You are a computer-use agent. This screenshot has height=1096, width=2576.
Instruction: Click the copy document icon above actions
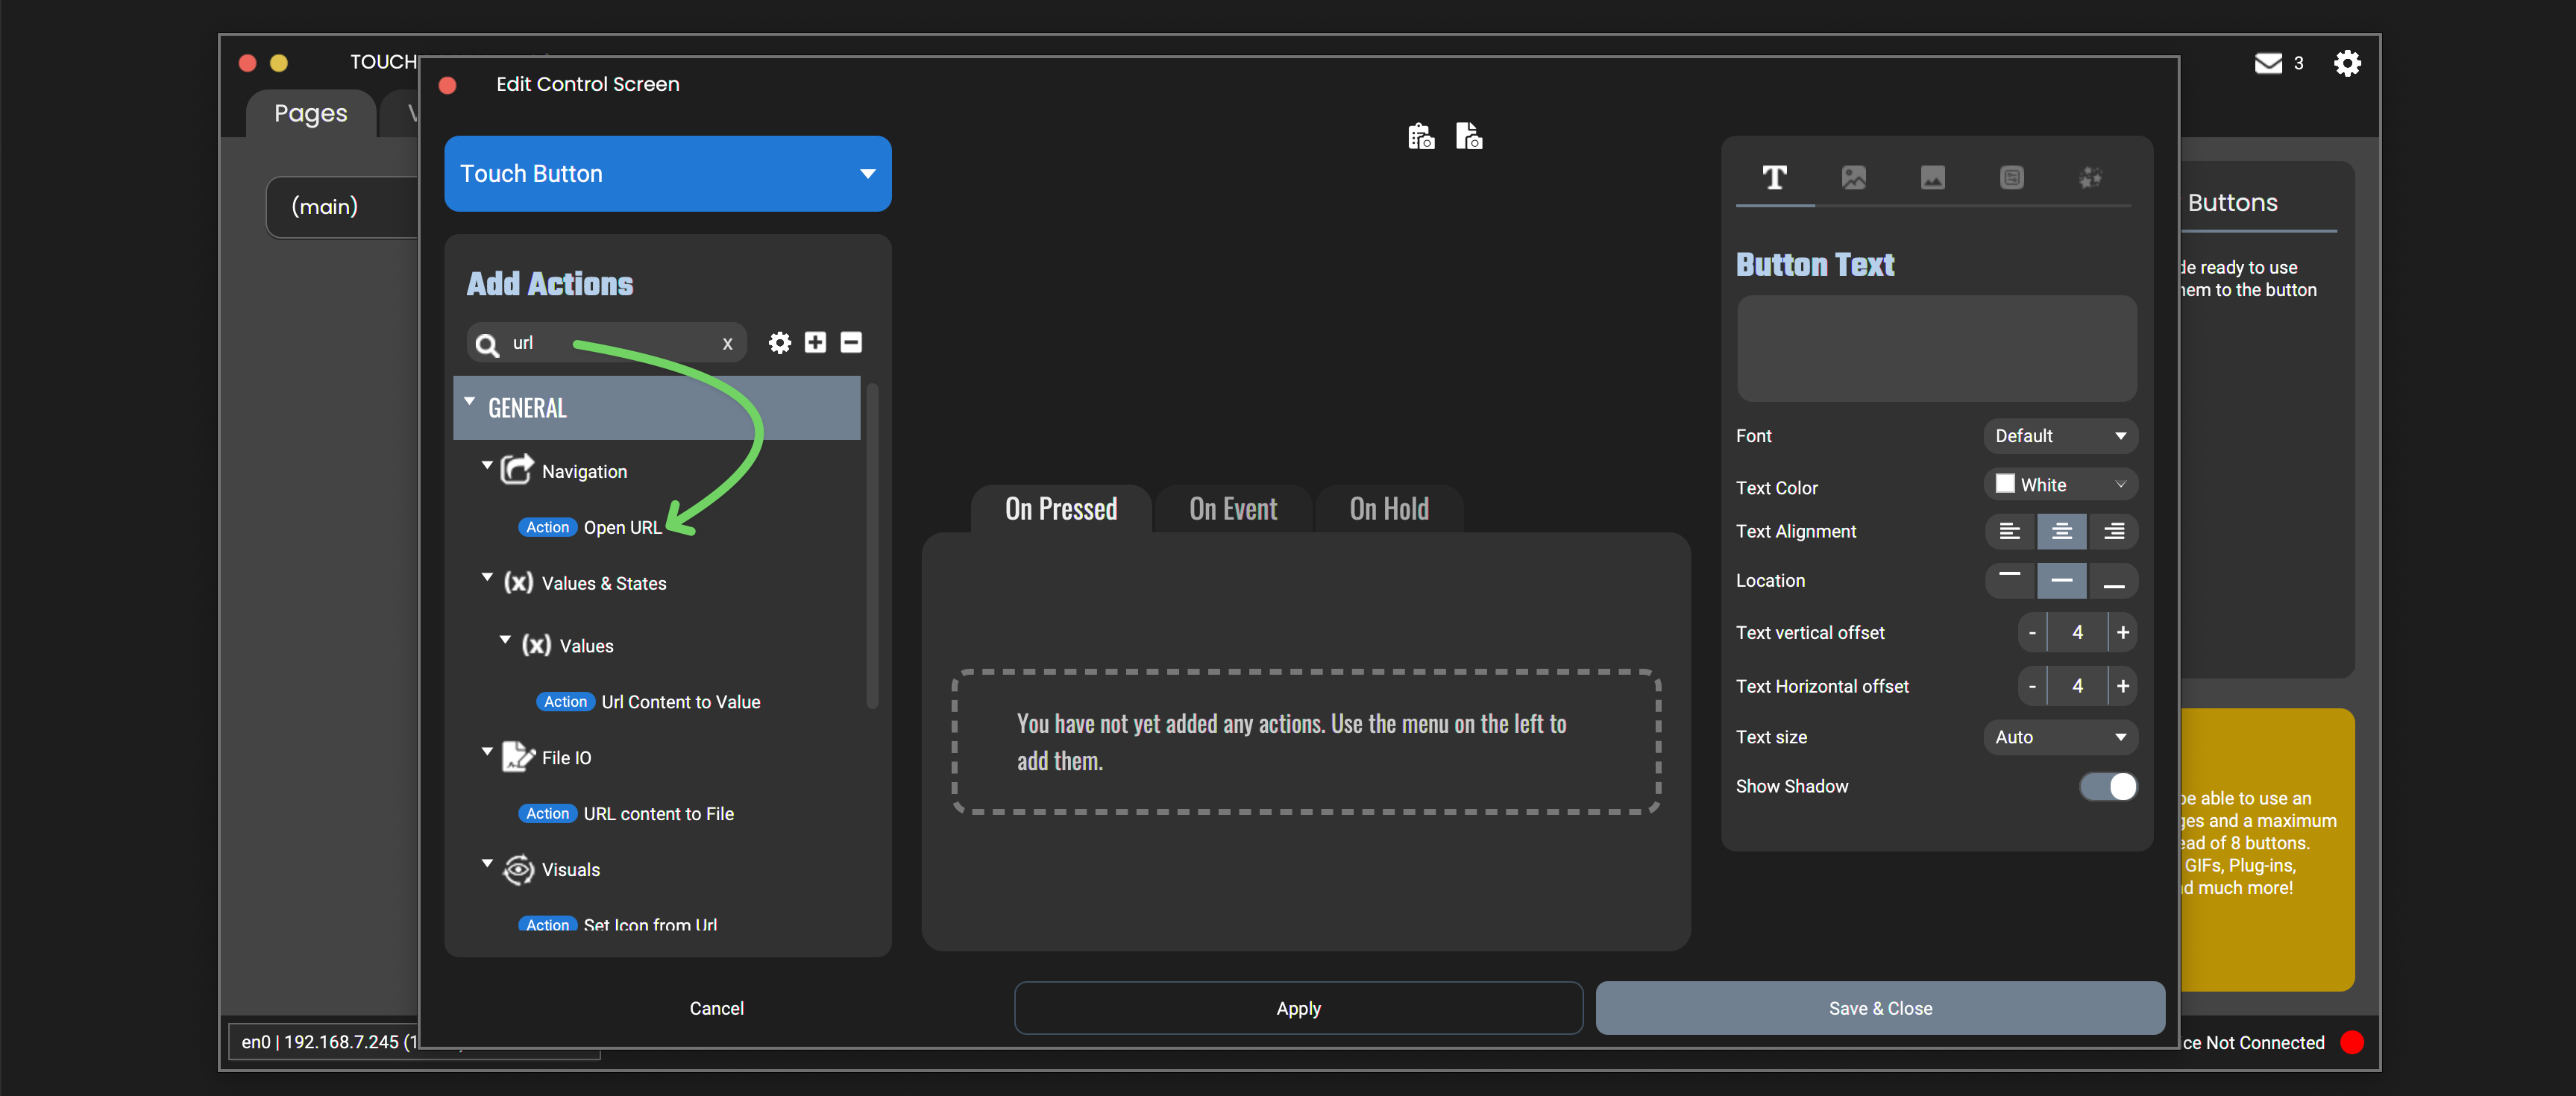tap(1468, 136)
